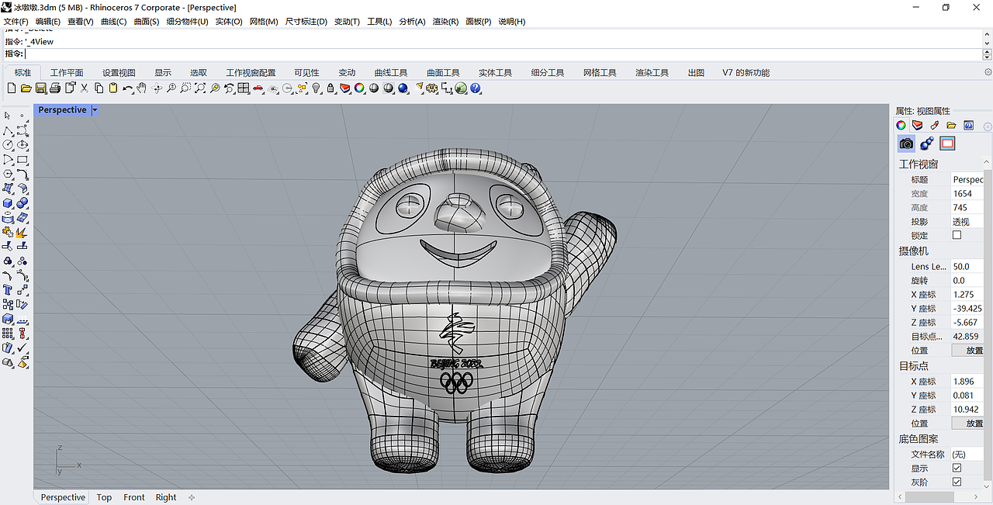
Task: Click the 标题 field showing Perspec
Action: 967,180
